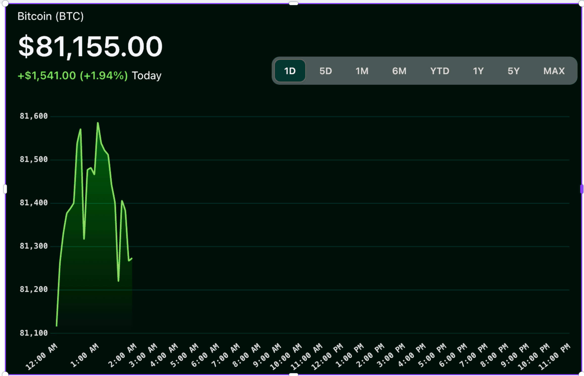This screenshot has height=376, width=584.
Task: Click the 81,300 y-axis label
Action: tap(34, 246)
